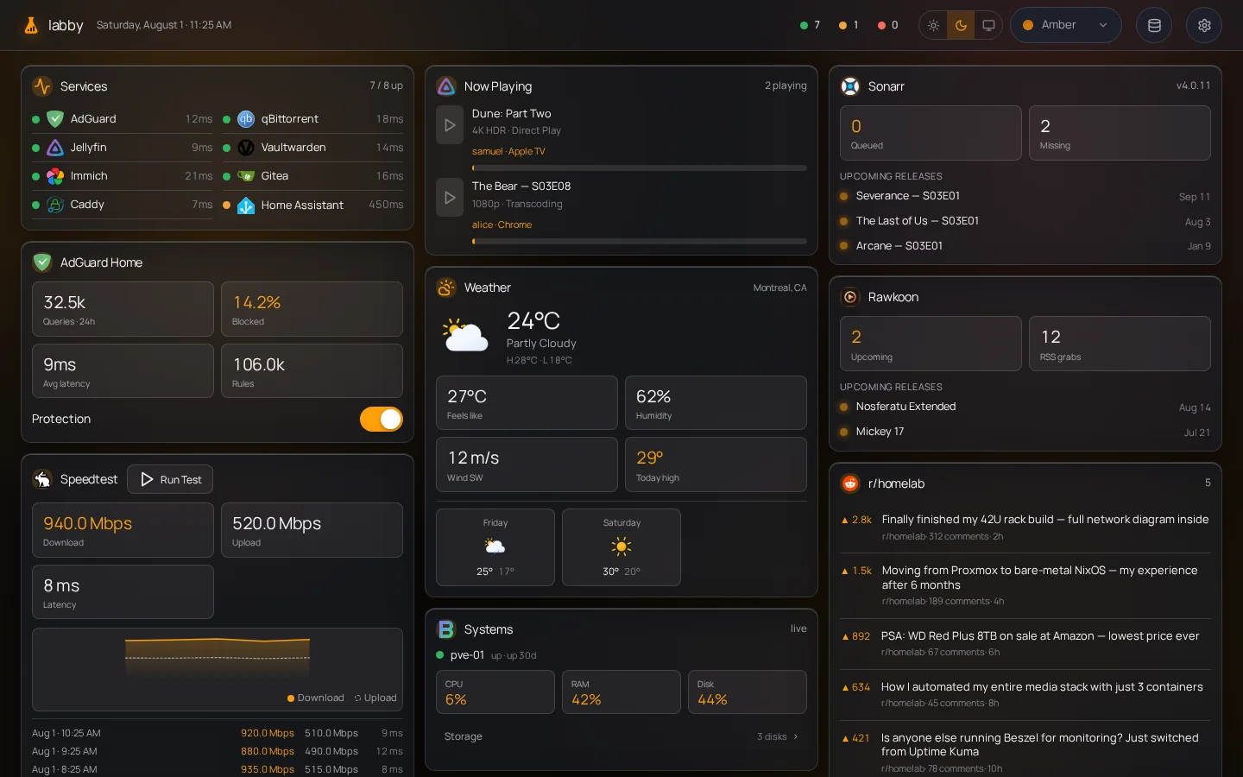Open settings gear in top bar
This screenshot has width=1243, height=777.
(1204, 25)
